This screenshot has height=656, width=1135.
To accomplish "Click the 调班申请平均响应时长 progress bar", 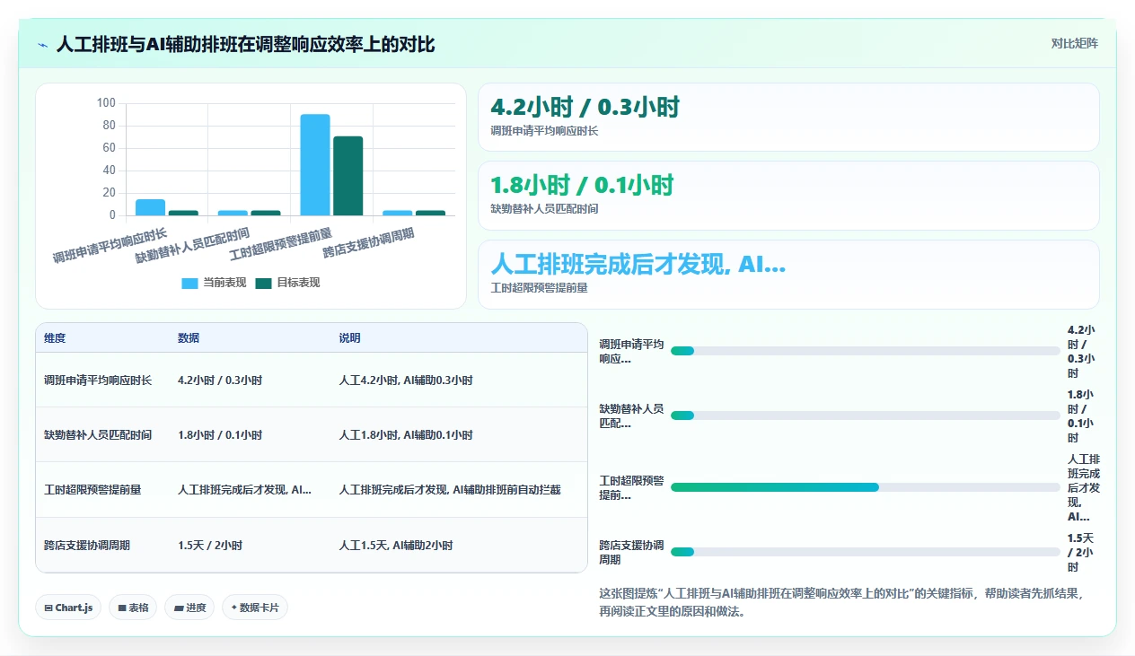I will 866,351.
